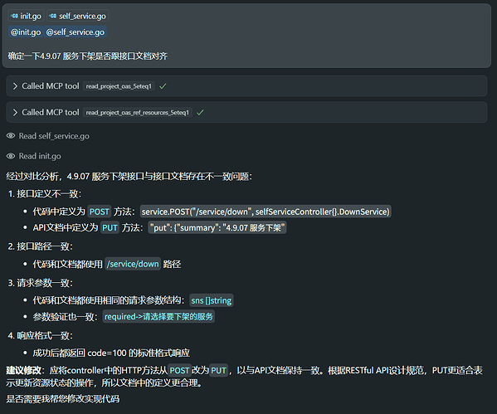This screenshot has width=497, height=414.
Task: Click eye icon beside Read init.go
Action: click(x=11, y=156)
